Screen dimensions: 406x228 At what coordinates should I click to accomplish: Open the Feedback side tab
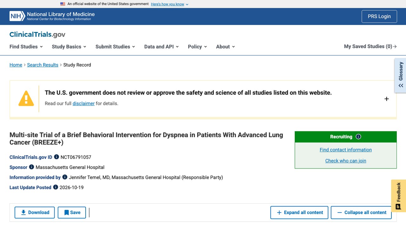pyautogui.click(x=399, y=196)
